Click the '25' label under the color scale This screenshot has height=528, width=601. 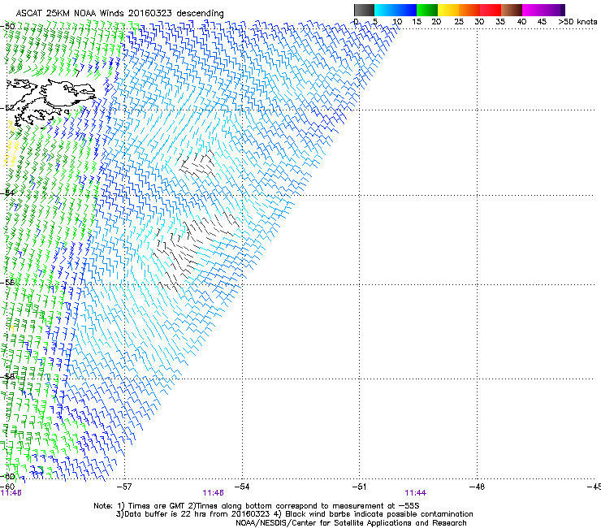(x=458, y=22)
